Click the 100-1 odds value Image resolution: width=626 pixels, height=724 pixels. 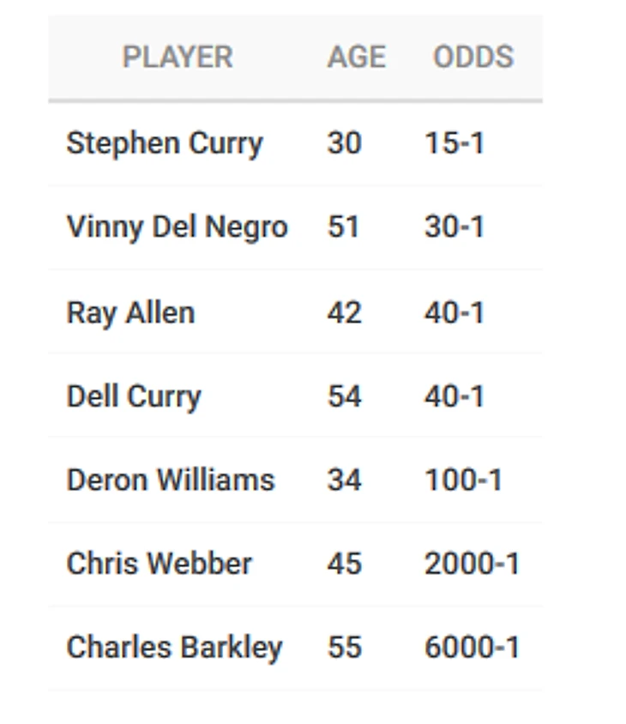coord(463,480)
